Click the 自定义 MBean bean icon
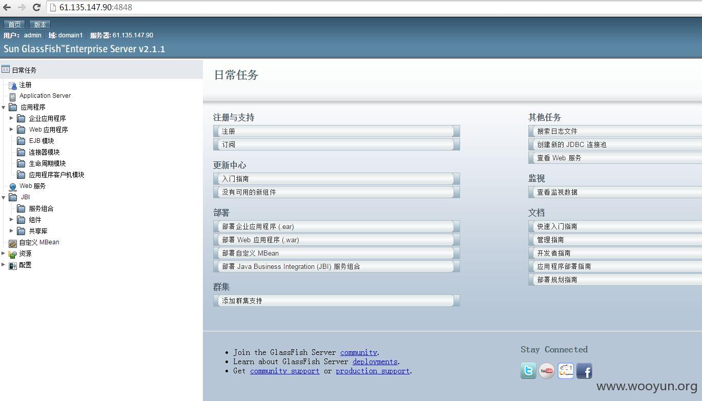 [13, 243]
